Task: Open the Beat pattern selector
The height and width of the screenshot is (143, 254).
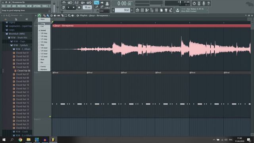Action: (122, 10)
